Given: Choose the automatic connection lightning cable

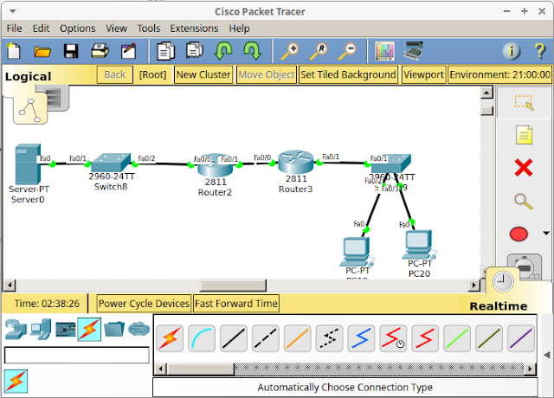Looking at the screenshot, I should [x=170, y=338].
